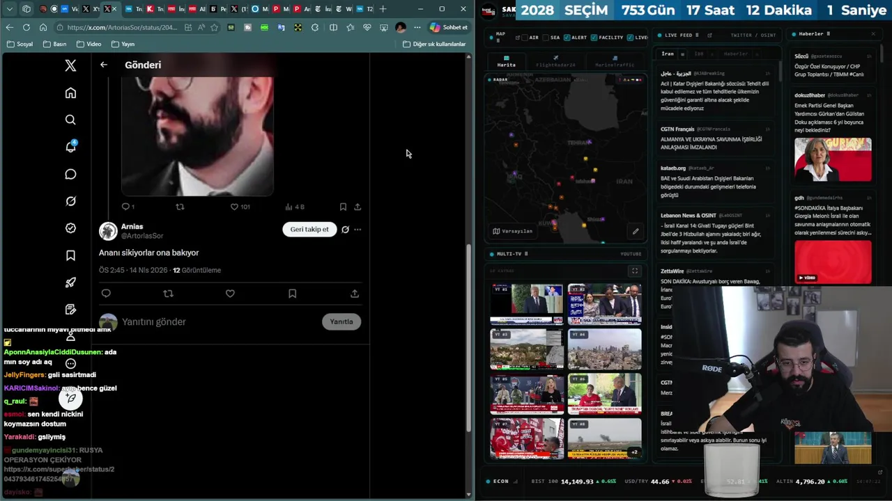The height and width of the screenshot is (501, 892).
Task: Open Sosyal bookmarks folder
Action: 20,44
